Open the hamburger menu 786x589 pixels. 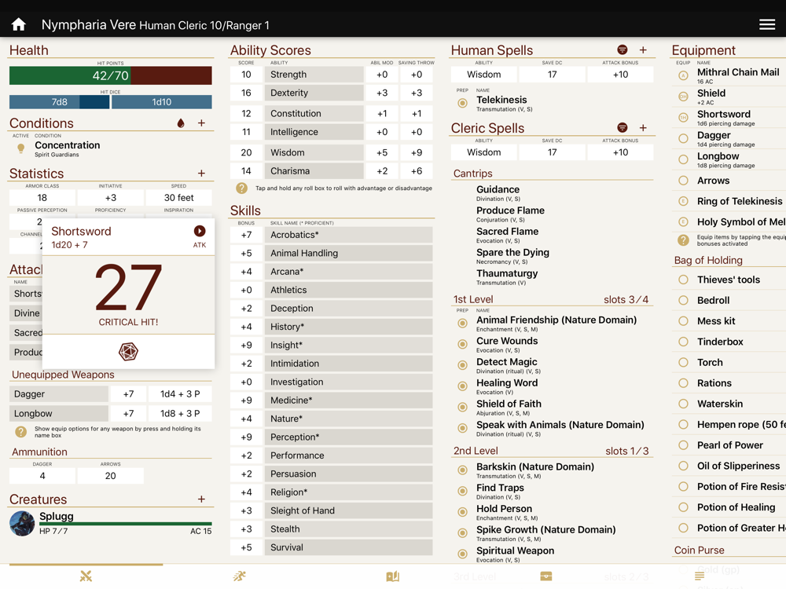[x=766, y=24]
